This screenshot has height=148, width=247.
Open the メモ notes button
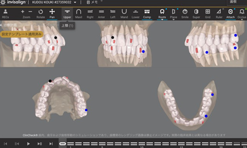coord(92,2)
